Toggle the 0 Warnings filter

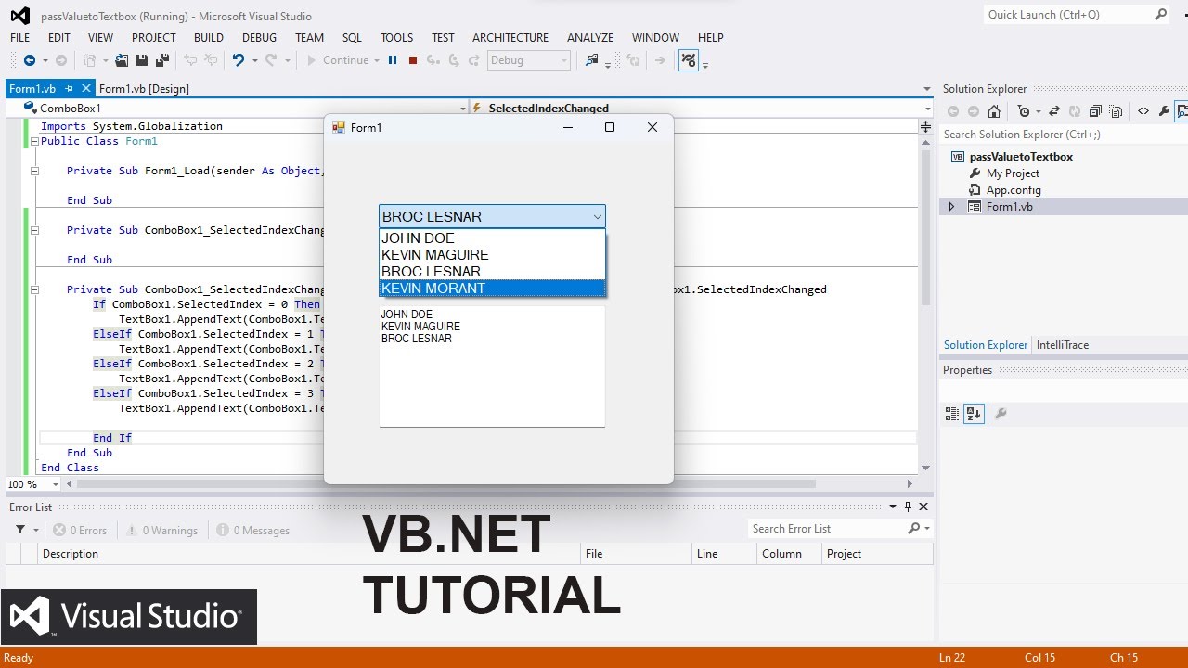click(160, 531)
